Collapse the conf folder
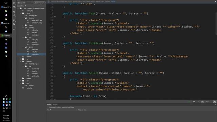This screenshot has width=217, height=122. click(21, 83)
